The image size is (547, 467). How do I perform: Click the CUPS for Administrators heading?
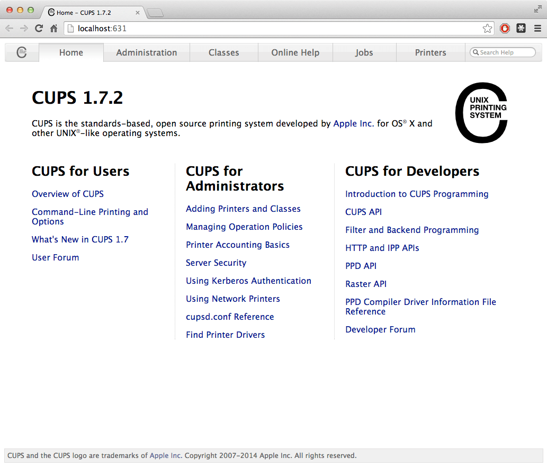[235, 178]
